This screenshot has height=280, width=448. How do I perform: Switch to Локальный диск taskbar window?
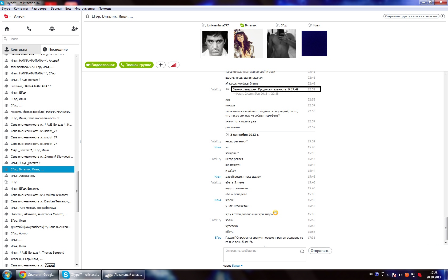click(x=123, y=275)
